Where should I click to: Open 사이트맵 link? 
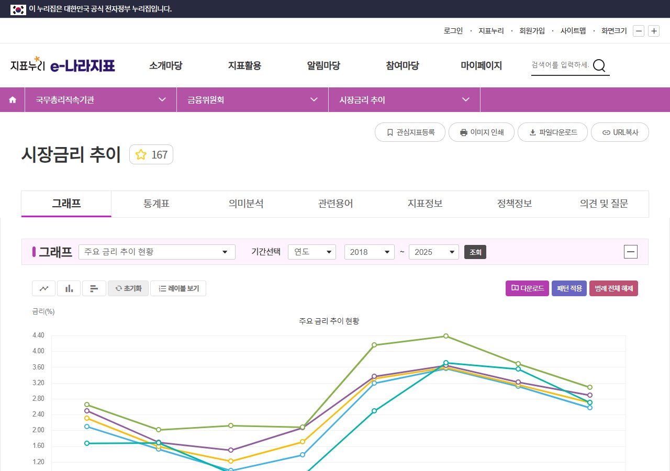point(573,31)
